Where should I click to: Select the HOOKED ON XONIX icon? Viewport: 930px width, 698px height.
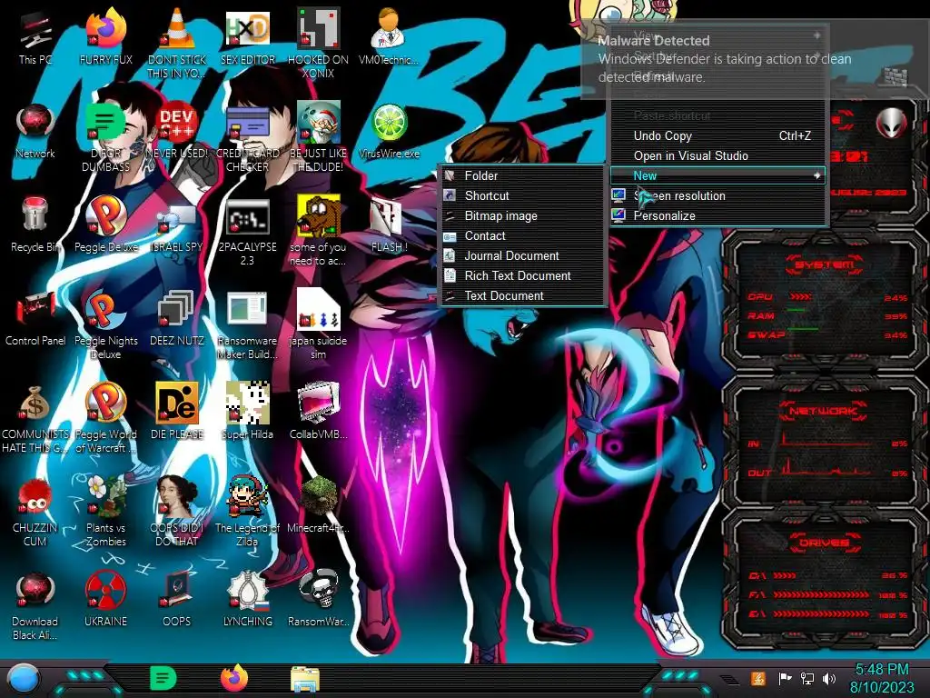[318, 44]
